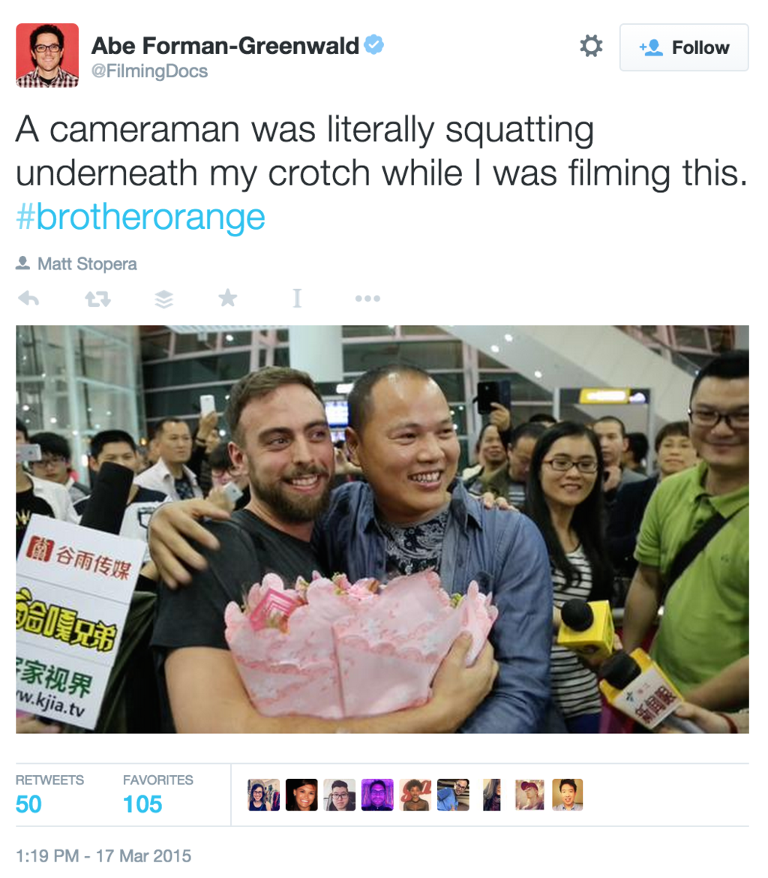
Task: Click the last liker avatar in the row
Action: click(567, 795)
